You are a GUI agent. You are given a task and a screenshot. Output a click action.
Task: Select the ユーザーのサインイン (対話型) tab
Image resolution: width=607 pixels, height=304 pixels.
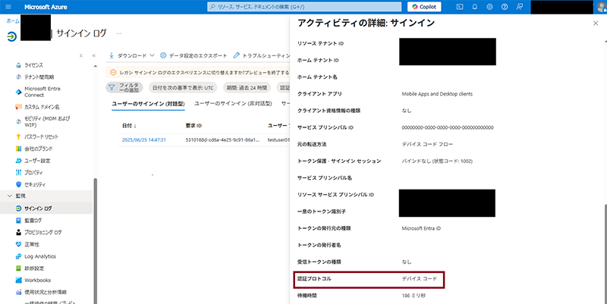[149, 103]
